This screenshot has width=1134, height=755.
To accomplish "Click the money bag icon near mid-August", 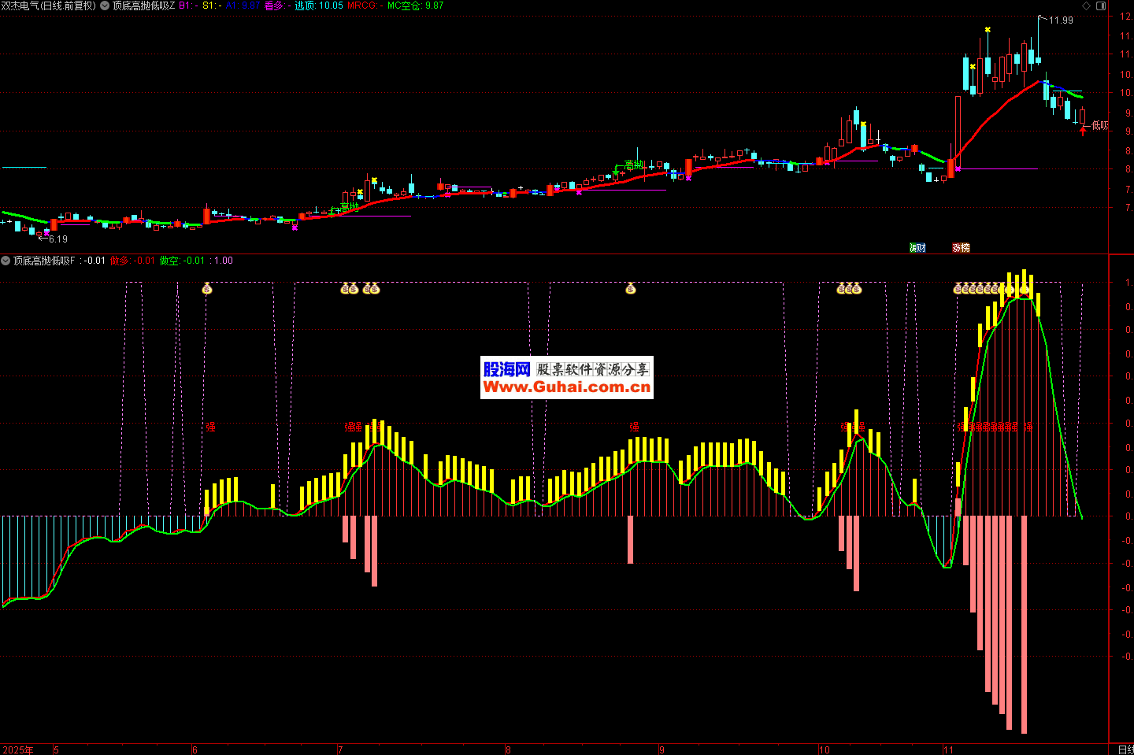I will pyautogui.click(x=631, y=289).
